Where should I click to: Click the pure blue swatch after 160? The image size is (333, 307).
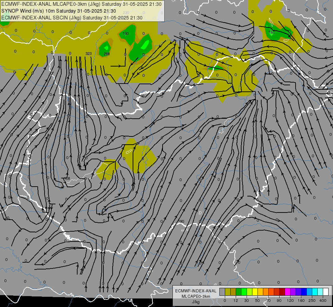pyautogui.click(x=304, y=292)
